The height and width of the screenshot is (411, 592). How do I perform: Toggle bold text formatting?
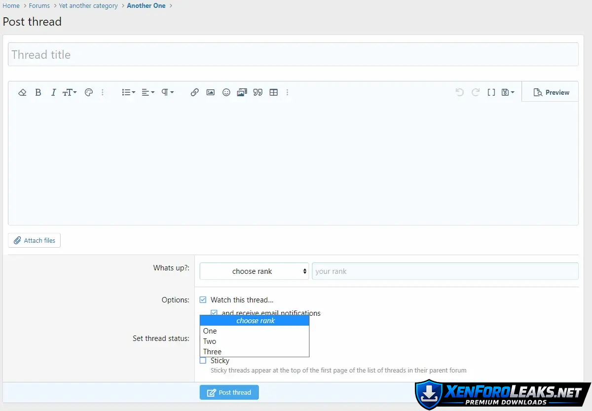tap(38, 92)
